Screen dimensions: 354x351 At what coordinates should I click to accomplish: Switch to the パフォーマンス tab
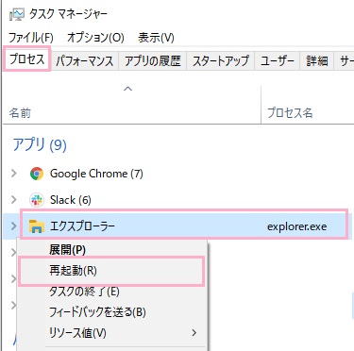point(85,60)
